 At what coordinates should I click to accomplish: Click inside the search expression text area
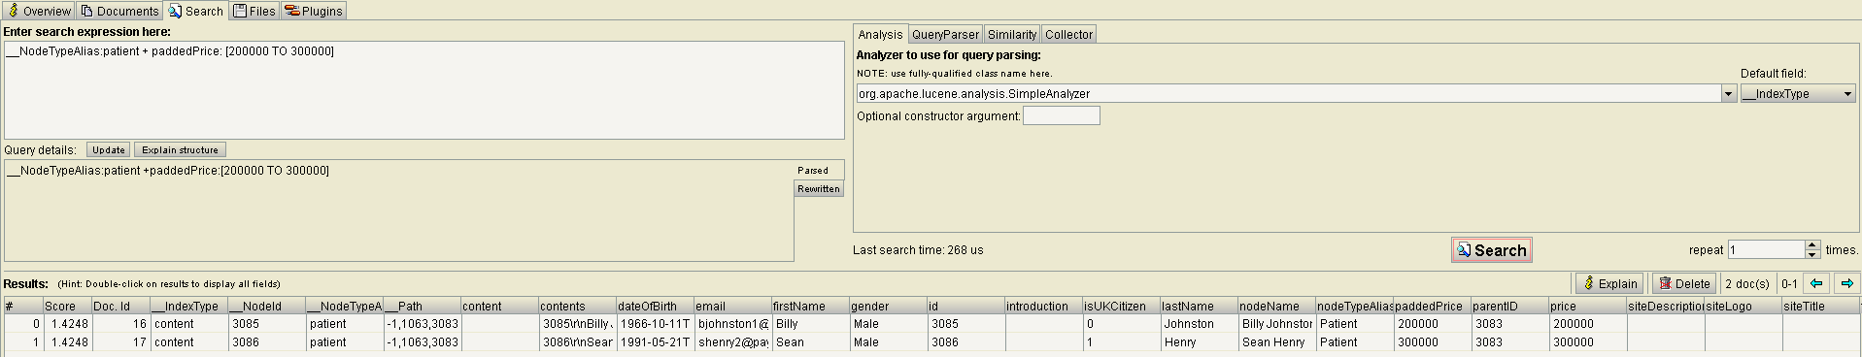click(x=424, y=90)
